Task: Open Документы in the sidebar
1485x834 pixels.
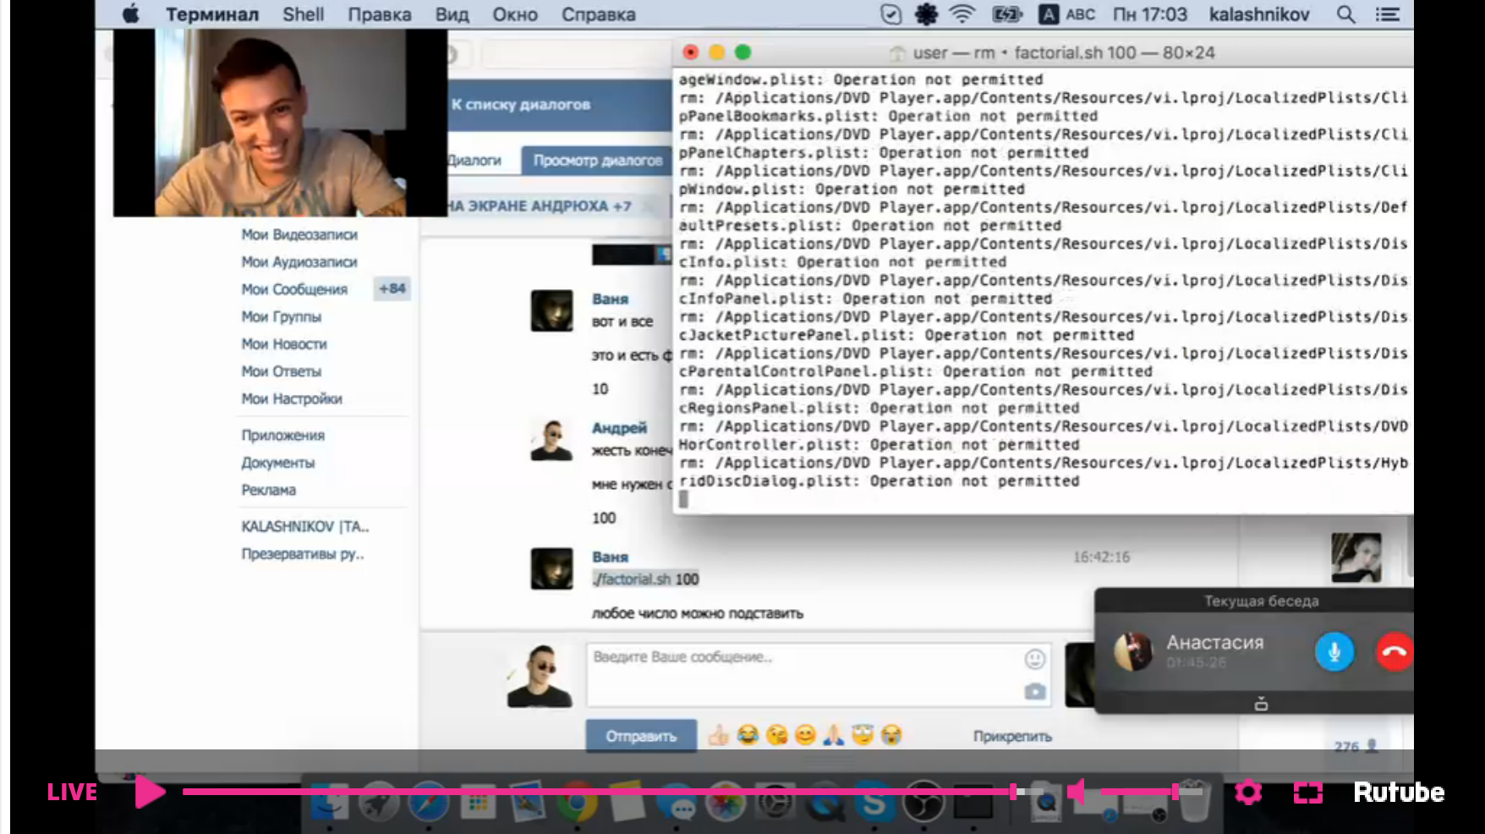Action: (278, 463)
